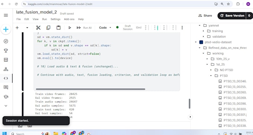The image size is (253, 135).
Task: Expand the training folder
Action: pyautogui.click(x=203, y=31)
